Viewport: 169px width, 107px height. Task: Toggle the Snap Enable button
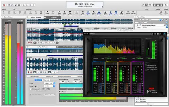(83, 13)
